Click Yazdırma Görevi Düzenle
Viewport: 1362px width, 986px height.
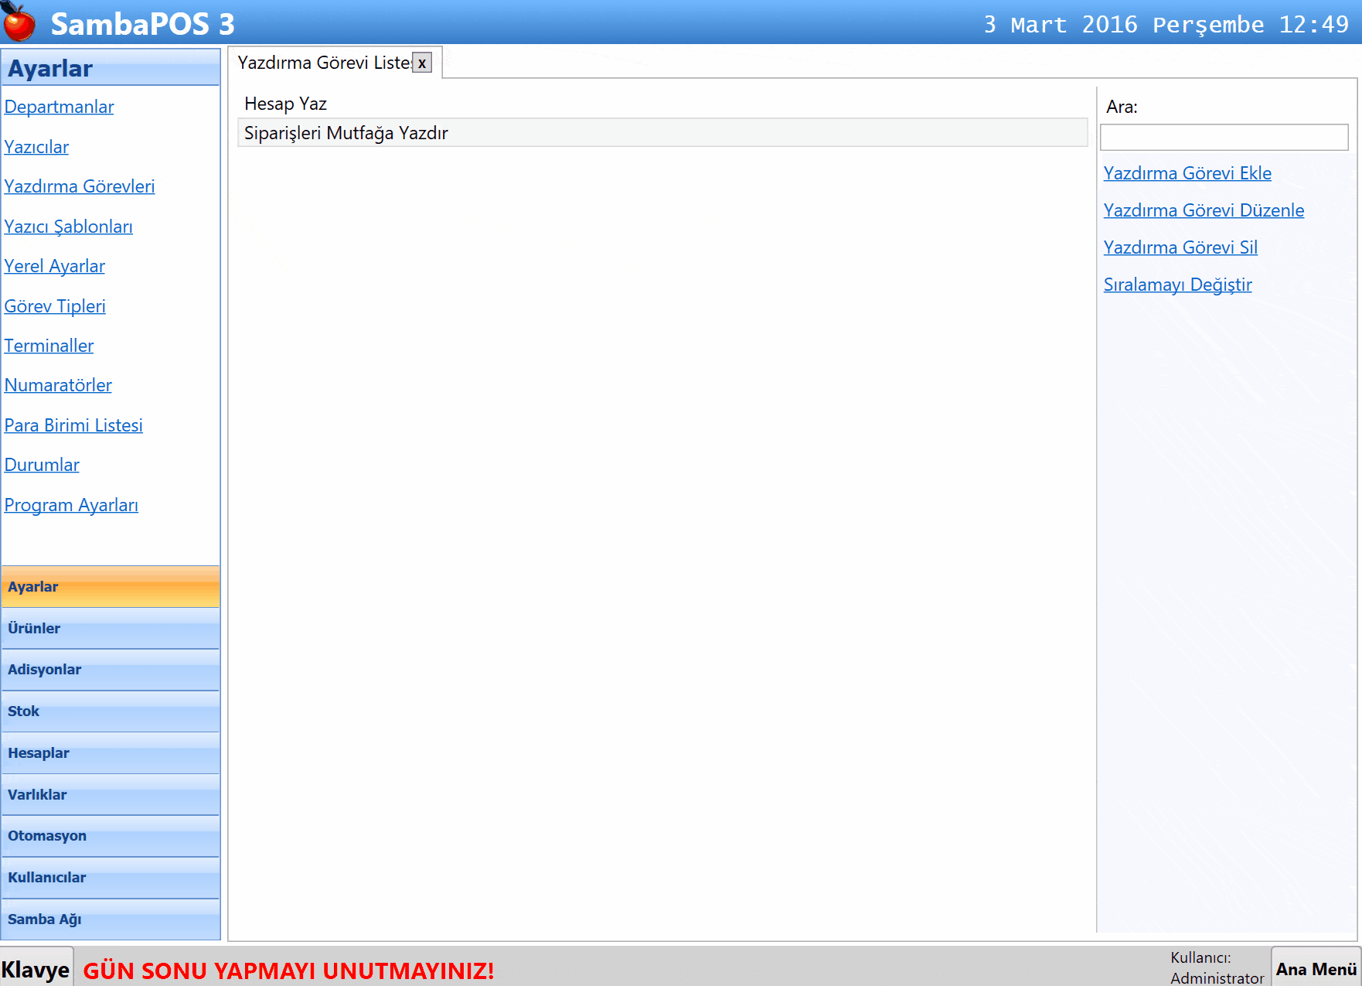(1203, 210)
